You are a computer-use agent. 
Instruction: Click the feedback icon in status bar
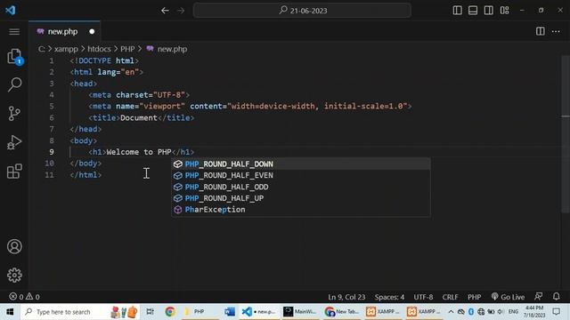[x=539, y=297]
